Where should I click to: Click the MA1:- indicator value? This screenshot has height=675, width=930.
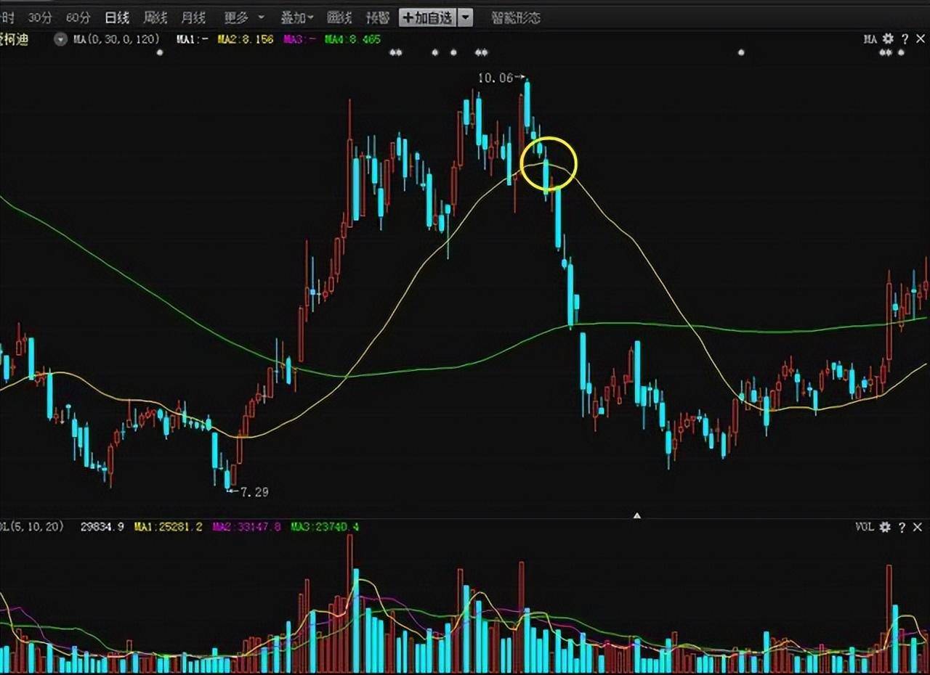193,39
